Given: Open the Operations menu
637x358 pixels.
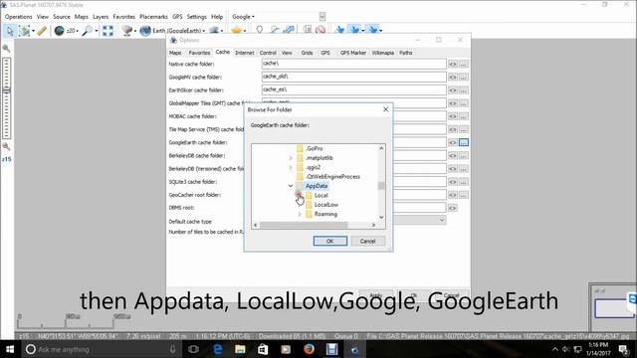Looking at the screenshot, I should (x=18, y=17).
